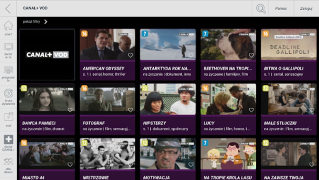Favorite Dawca Pamięci with heart icon
The height and width of the screenshot is (180, 319).
[x=70, y=110]
